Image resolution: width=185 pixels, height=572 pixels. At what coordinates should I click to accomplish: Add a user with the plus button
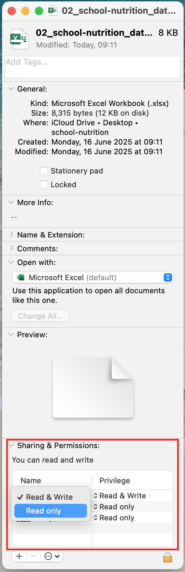[19, 556]
